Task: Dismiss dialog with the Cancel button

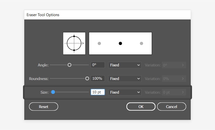Action: point(171,107)
